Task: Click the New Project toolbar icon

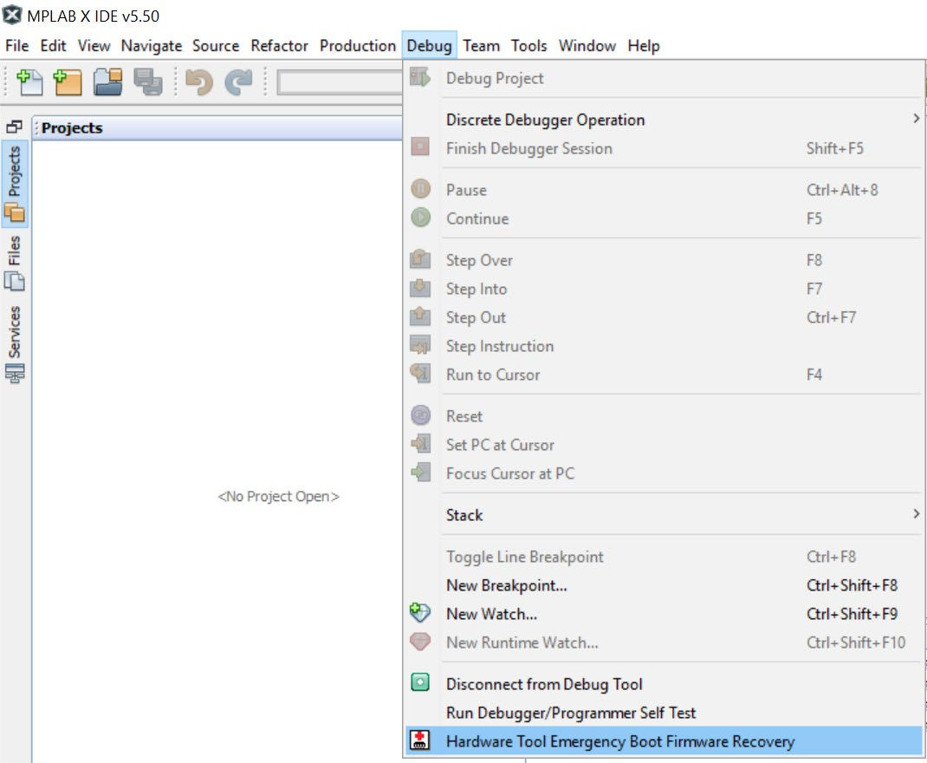Action: [68, 82]
